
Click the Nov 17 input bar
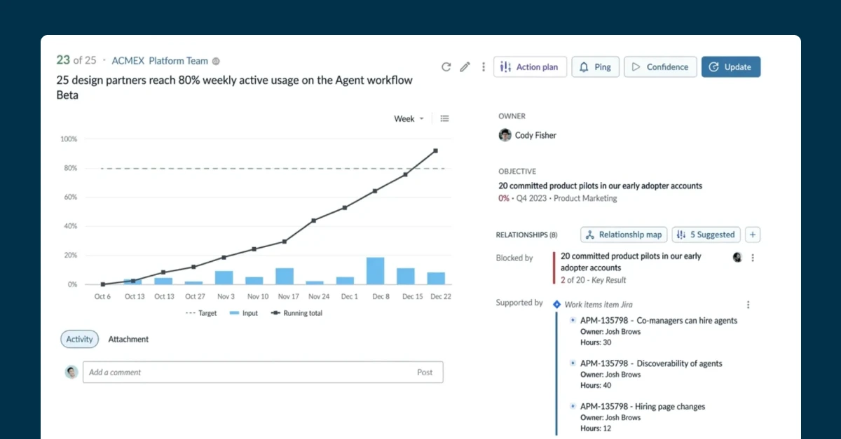[x=285, y=276]
